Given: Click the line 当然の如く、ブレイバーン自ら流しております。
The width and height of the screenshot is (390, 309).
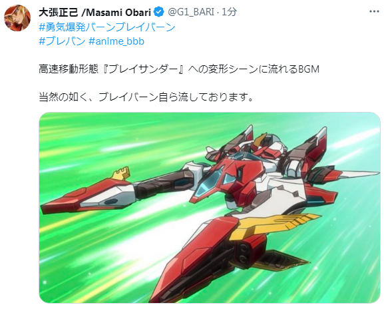Looking at the screenshot, I should (x=146, y=97).
